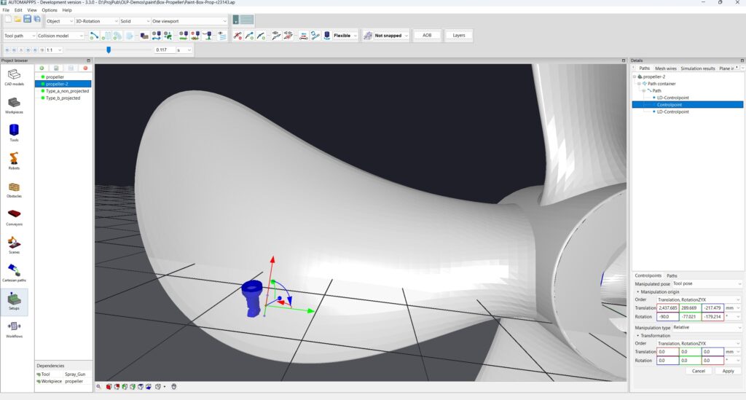Click the Layers button
746x400 pixels.
pos(459,35)
